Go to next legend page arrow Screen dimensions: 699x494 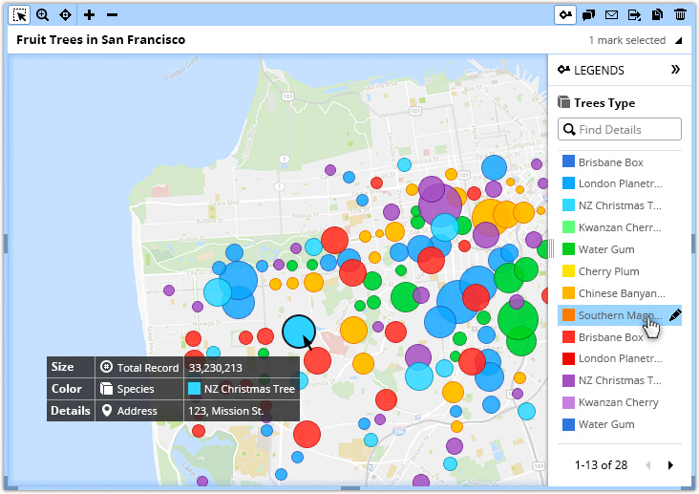[x=670, y=465]
